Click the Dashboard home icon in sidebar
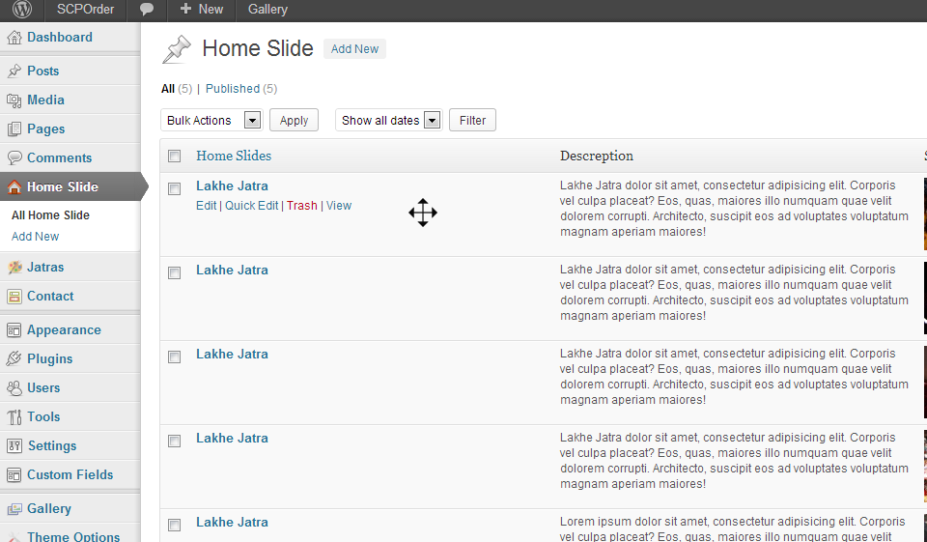This screenshot has width=927, height=542. (14, 38)
